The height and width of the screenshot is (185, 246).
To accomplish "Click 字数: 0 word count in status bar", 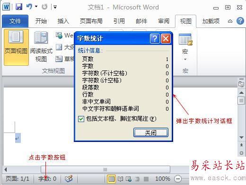I will (x=47, y=179).
